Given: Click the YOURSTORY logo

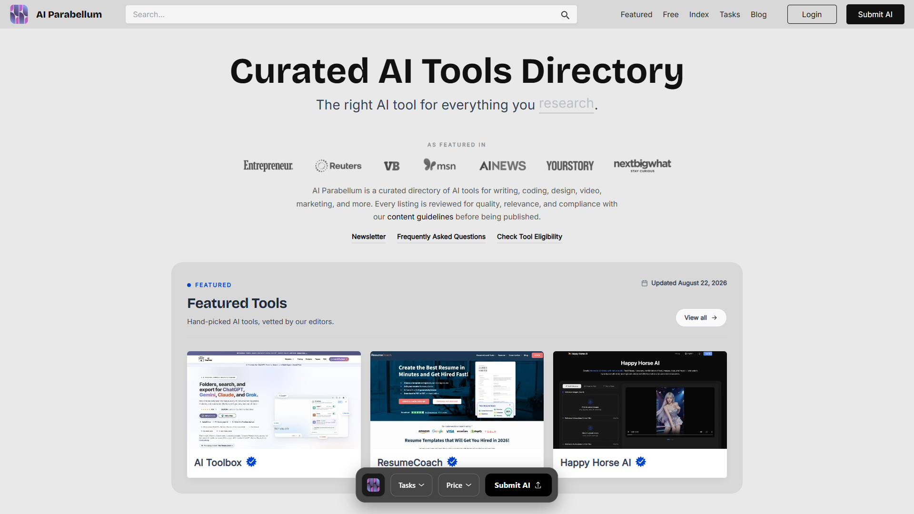Looking at the screenshot, I should 570,166.
